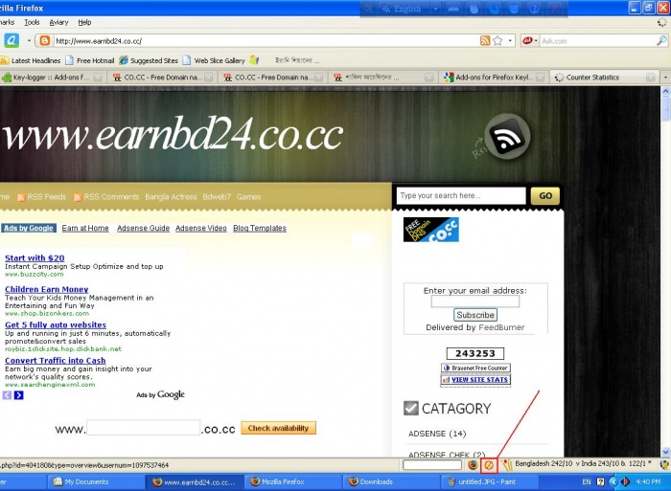The width and height of the screenshot is (671, 491).
Task: Expand hidden tray icons arrow
Action: (x=613, y=482)
